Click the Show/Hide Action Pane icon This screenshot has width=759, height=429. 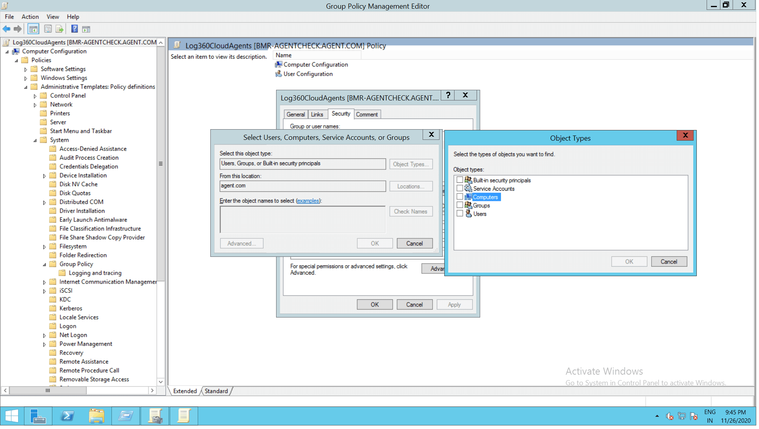(x=86, y=29)
